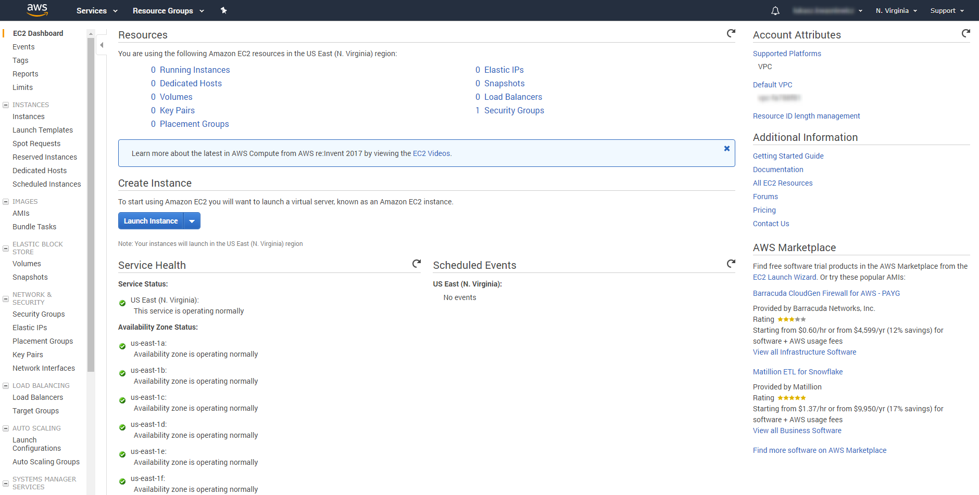Find more software on AWS Marketplace
The image size is (979, 495).
pos(820,450)
